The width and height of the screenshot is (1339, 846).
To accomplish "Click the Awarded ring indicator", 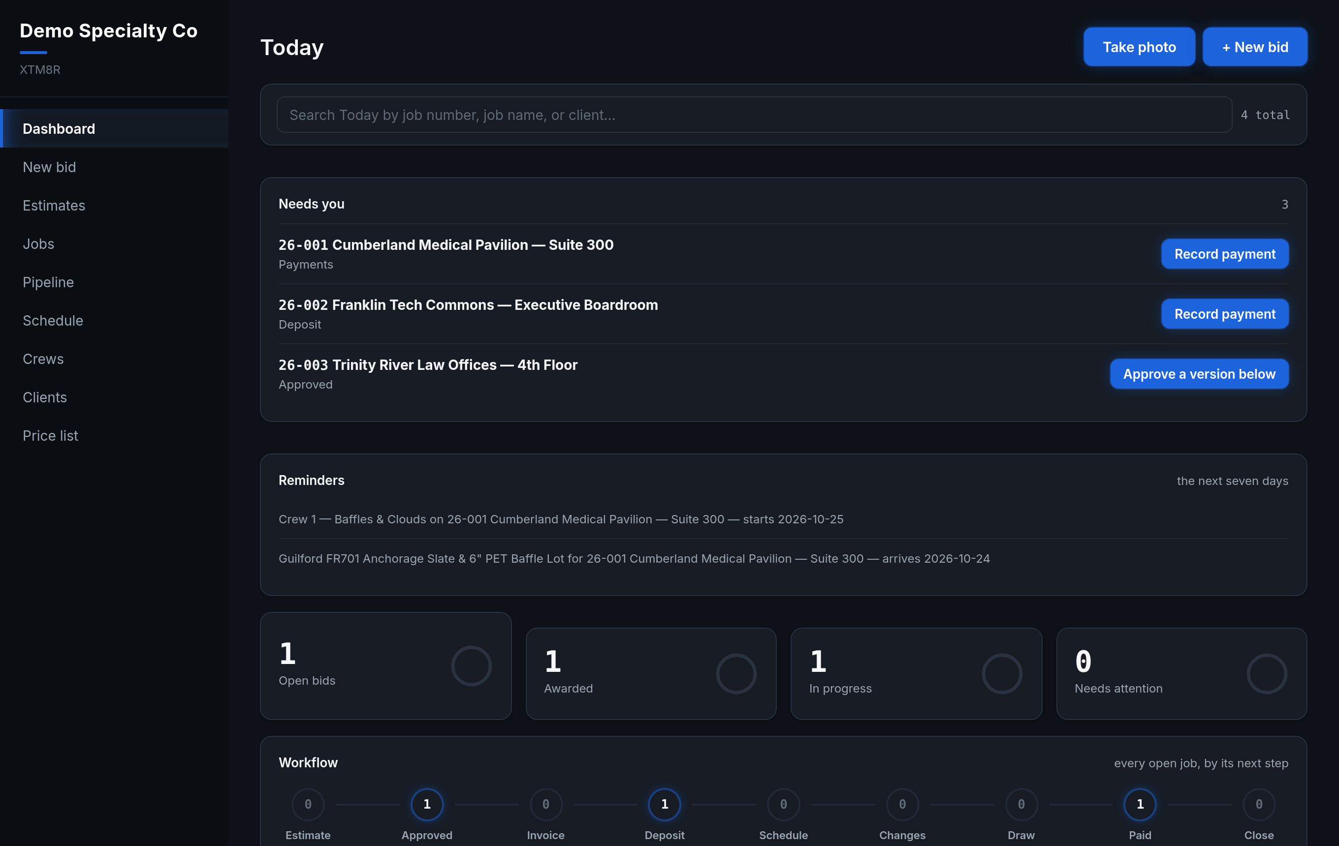I will pos(736,673).
